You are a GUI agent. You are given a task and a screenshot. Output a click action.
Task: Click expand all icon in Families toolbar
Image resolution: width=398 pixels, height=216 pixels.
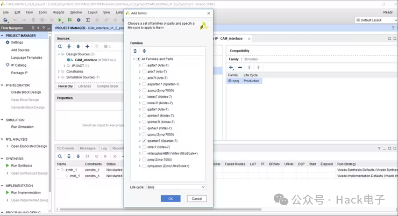pyautogui.click(x=144, y=51)
